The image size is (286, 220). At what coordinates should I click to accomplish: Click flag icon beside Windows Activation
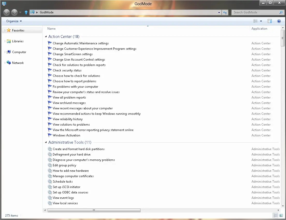(50, 135)
